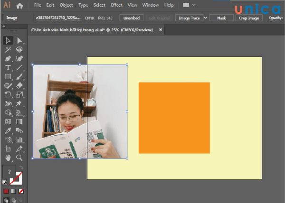Select the Zoom magnifier tool
The image size is (285, 203).
(19, 157)
